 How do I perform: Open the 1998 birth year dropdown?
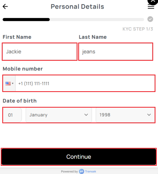[125, 115]
